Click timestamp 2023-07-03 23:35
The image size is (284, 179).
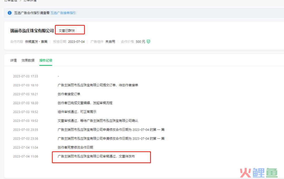(x=26, y=130)
